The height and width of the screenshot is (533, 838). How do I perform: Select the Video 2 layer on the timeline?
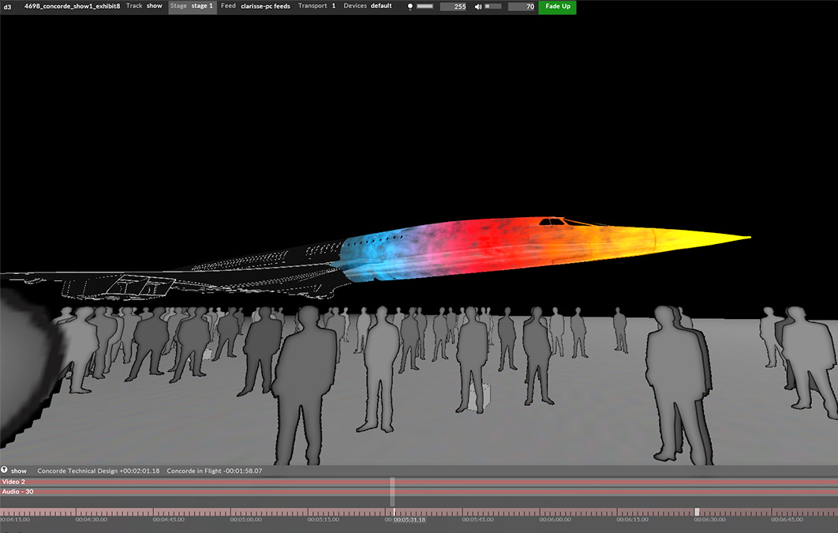(x=419, y=482)
